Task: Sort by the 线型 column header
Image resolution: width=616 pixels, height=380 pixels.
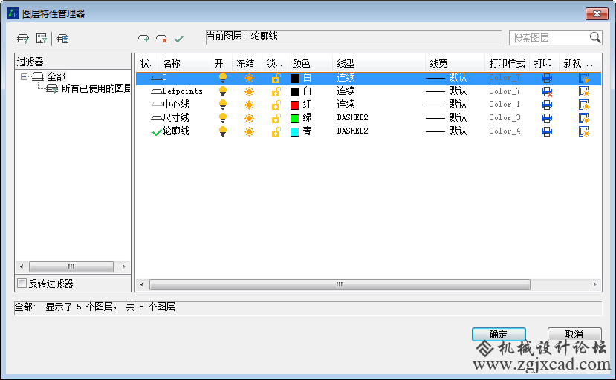Action: [x=379, y=63]
